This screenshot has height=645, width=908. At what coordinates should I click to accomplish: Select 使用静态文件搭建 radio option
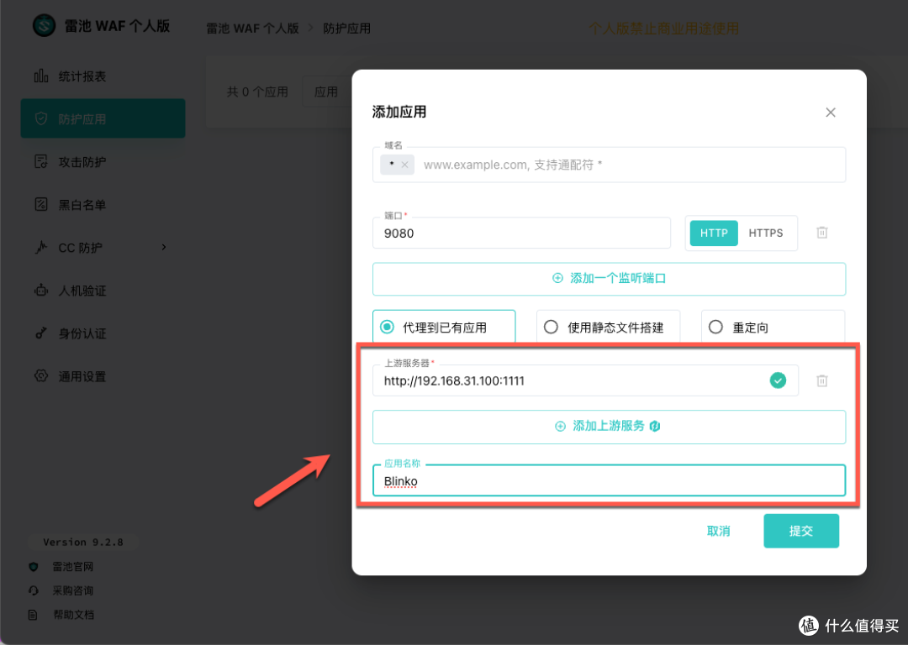608,328
